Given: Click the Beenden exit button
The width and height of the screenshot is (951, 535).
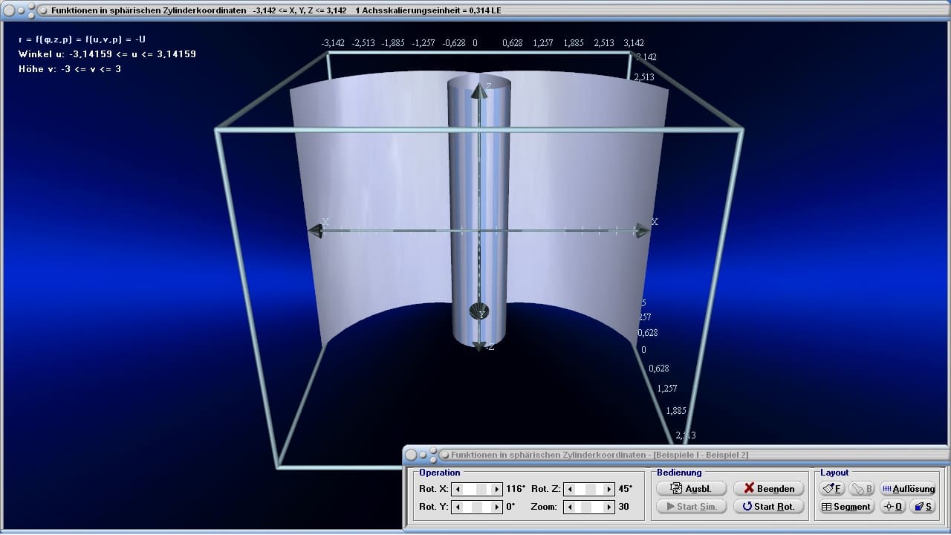Looking at the screenshot, I should tap(769, 488).
